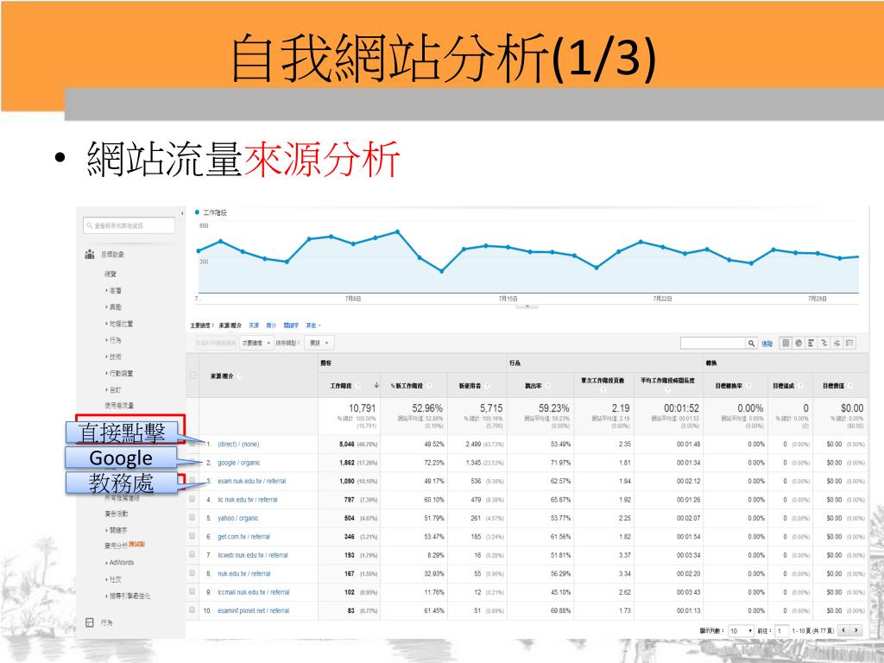Check the box for licweb.nuk.edu.tw / referral row
884x663 pixels.
[193, 555]
